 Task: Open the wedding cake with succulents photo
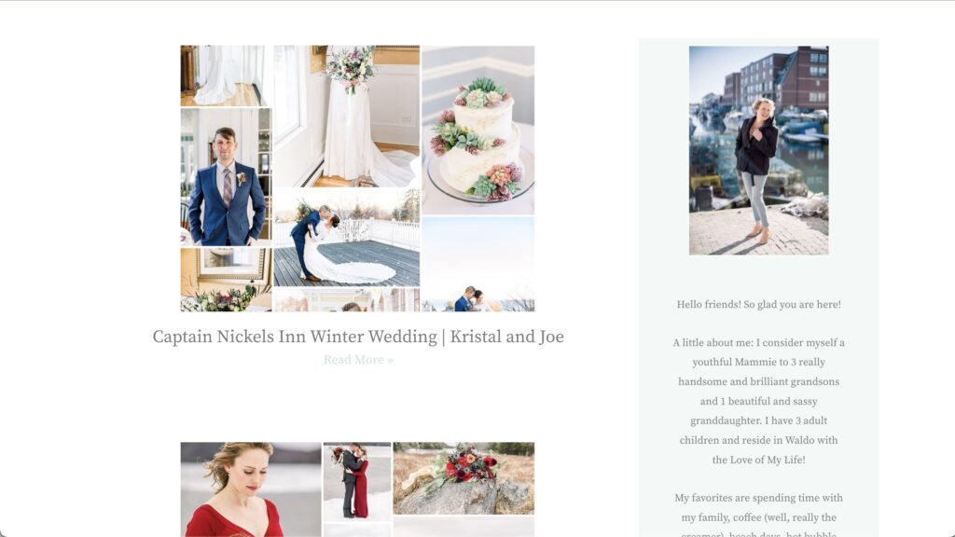click(478, 131)
